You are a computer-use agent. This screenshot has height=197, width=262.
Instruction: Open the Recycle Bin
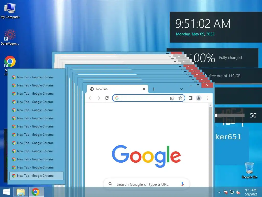(249, 170)
